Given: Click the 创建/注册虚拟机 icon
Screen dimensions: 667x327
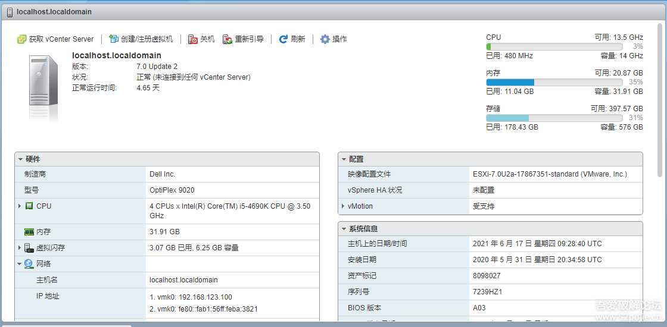Looking at the screenshot, I should [114, 39].
